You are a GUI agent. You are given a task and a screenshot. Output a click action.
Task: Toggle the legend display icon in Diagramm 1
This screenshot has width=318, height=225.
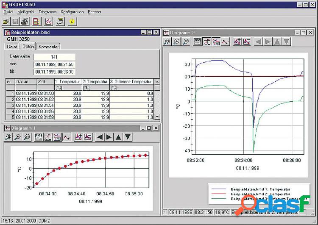pyautogui.click(x=57, y=137)
